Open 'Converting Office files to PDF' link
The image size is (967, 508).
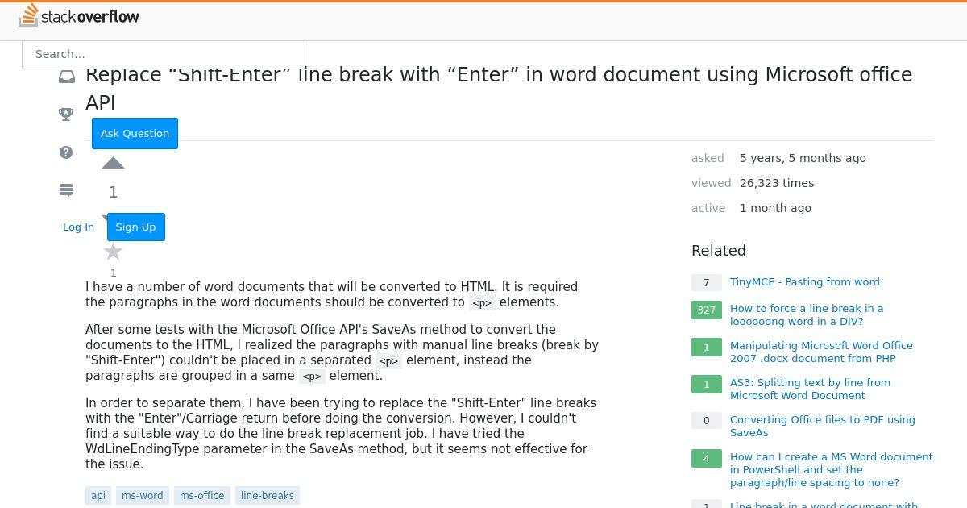click(823, 426)
